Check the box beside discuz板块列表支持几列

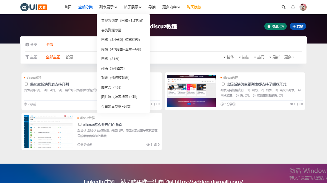pyautogui.click(x=26, y=84)
